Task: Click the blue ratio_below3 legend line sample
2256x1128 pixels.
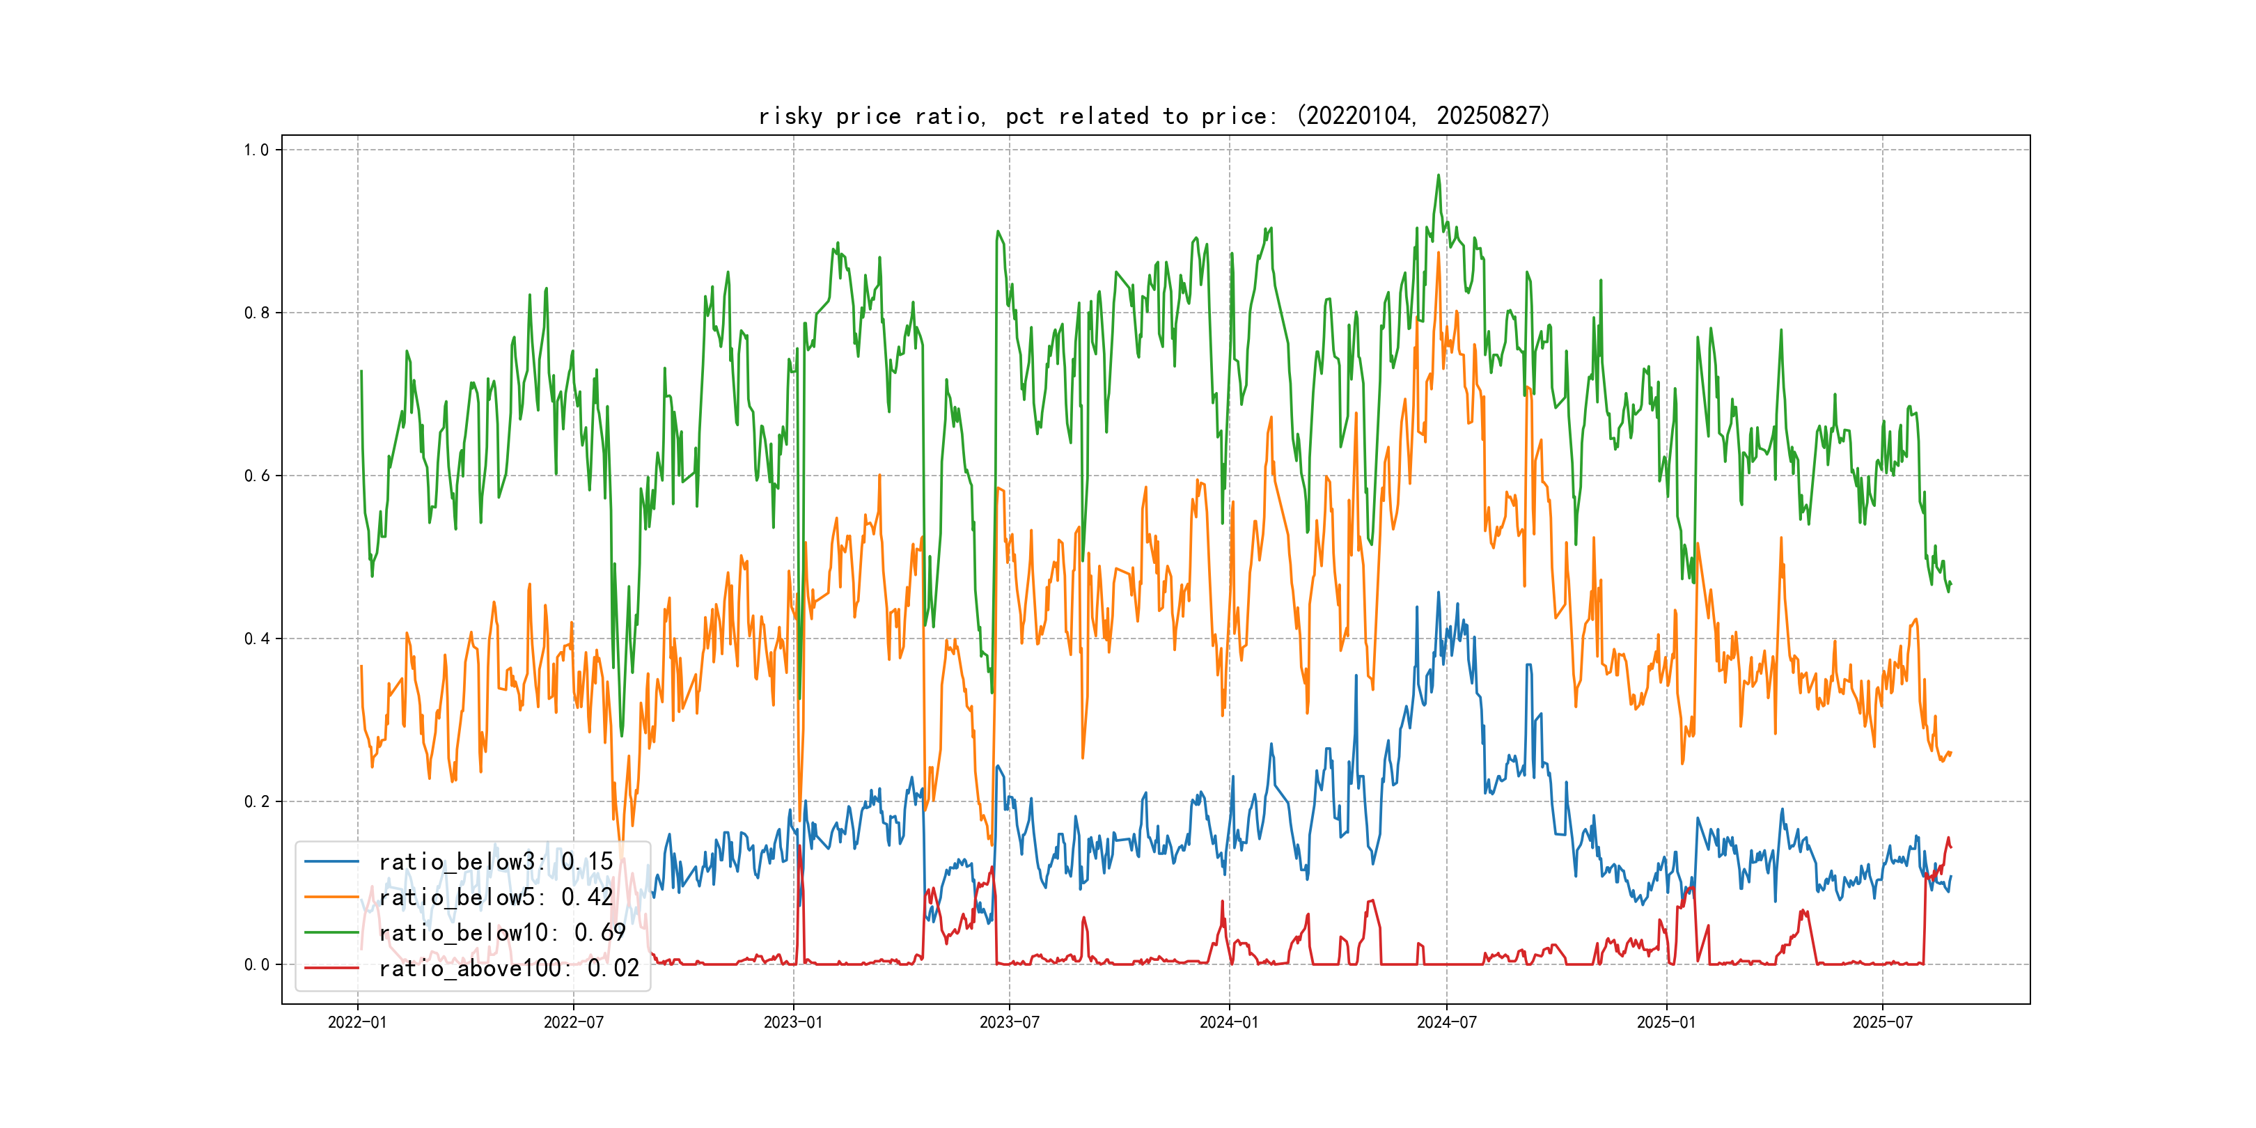Action: (x=331, y=862)
